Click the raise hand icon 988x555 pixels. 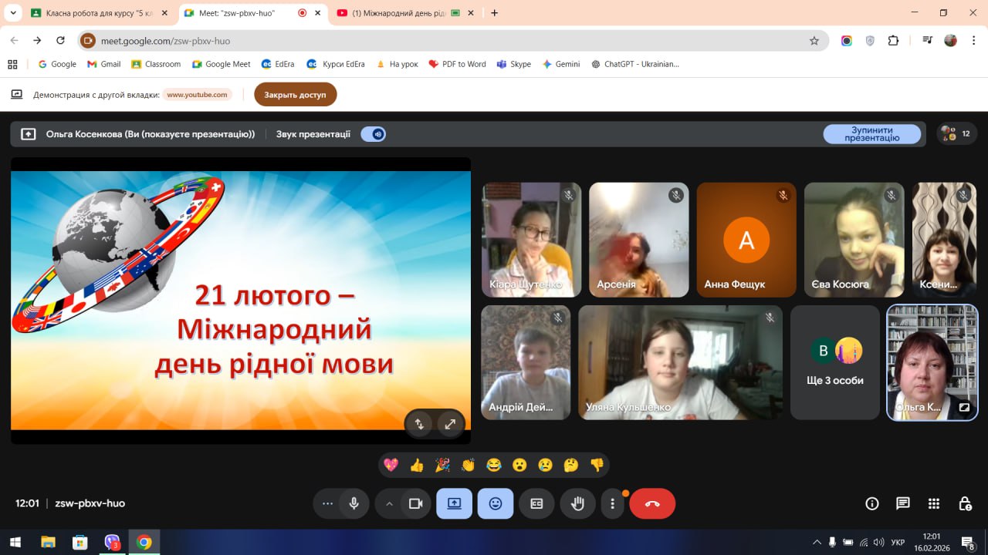[x=577, y=503]
